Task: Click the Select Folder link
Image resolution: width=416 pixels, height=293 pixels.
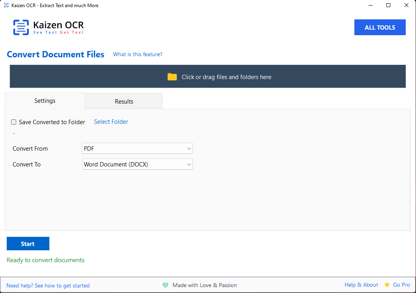Action: 111,122
